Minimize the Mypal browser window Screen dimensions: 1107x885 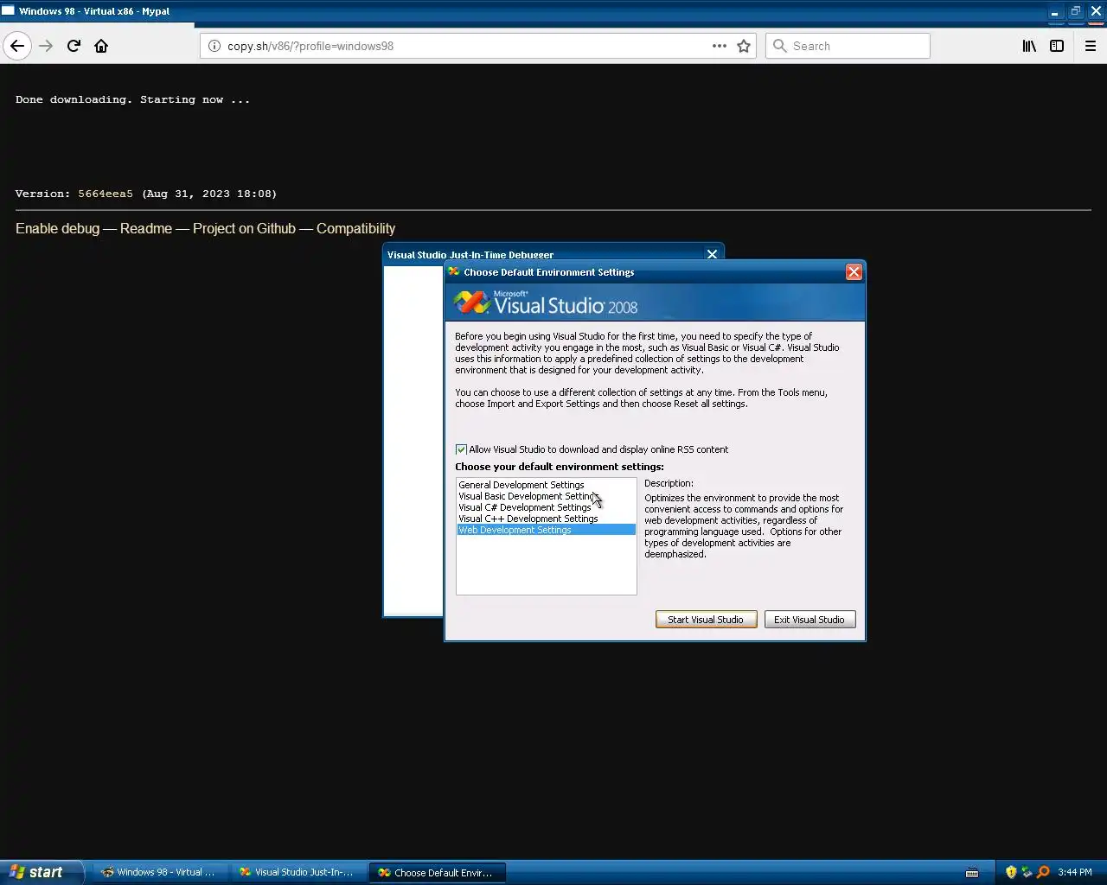[1054, 11]
